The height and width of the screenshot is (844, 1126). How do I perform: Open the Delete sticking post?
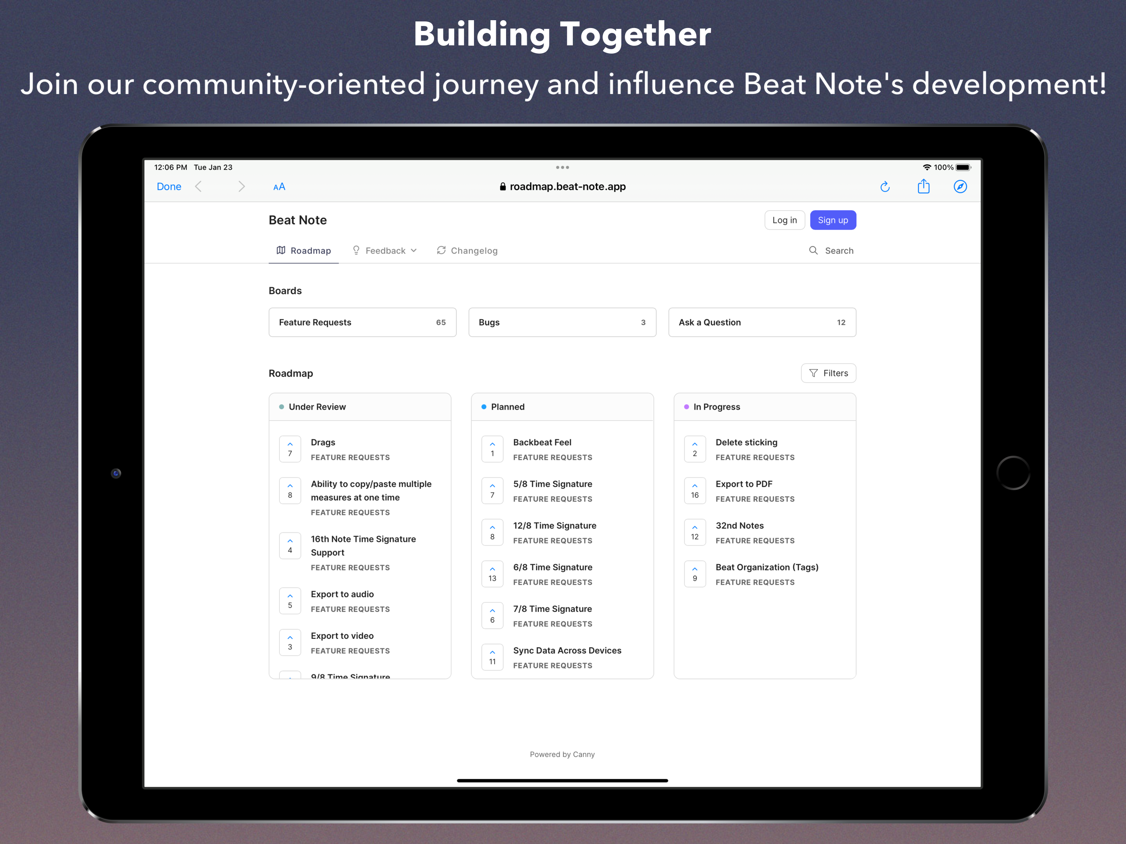coord(746,442)
